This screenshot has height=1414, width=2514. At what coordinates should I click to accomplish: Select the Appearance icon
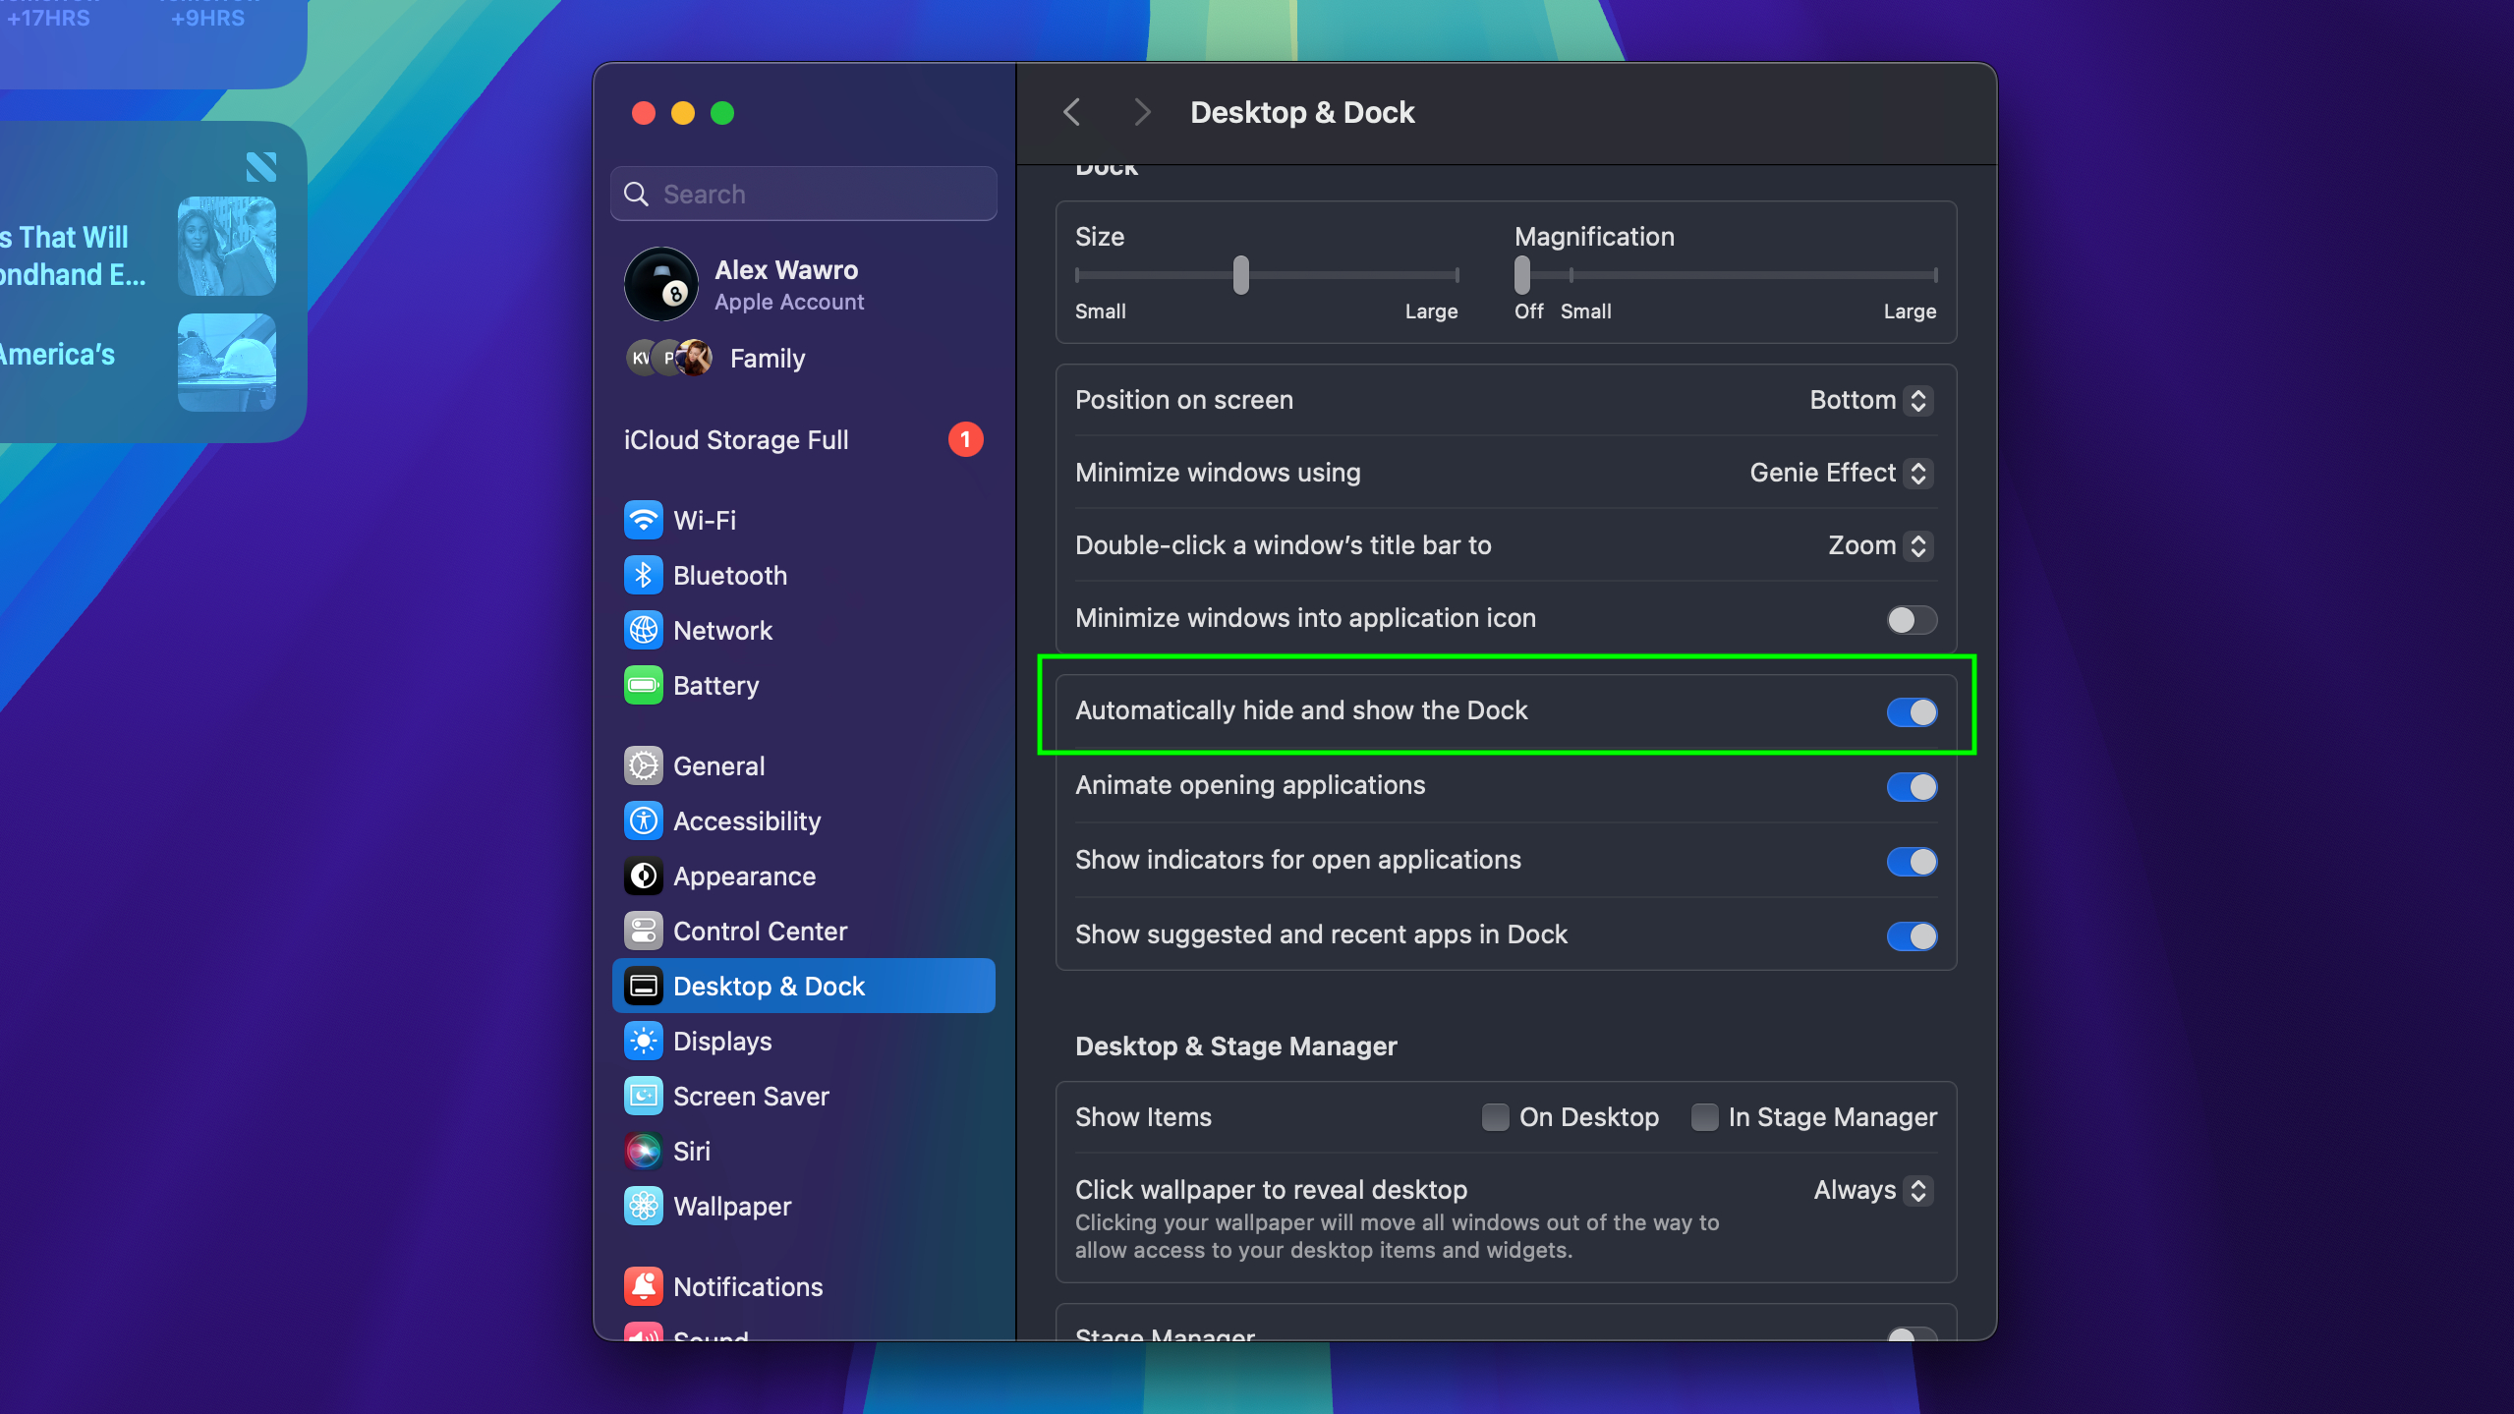(644, 877)
